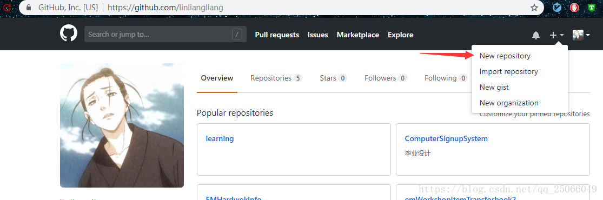Screen dimensions: 603x200
Task: Click the green T extension icon
Action: pyautogui.click(x=592, y=8)
